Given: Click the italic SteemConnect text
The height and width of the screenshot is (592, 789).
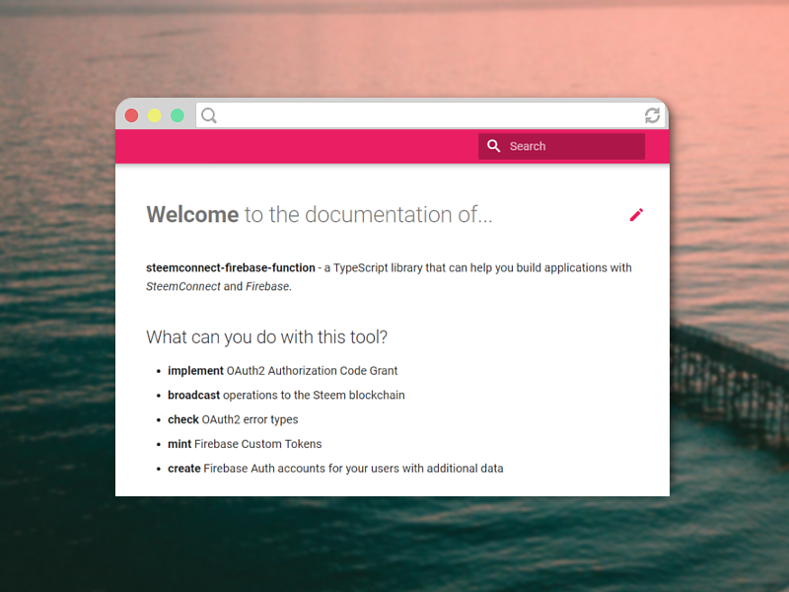Looking at the screenshot, I should pos(183,286).
